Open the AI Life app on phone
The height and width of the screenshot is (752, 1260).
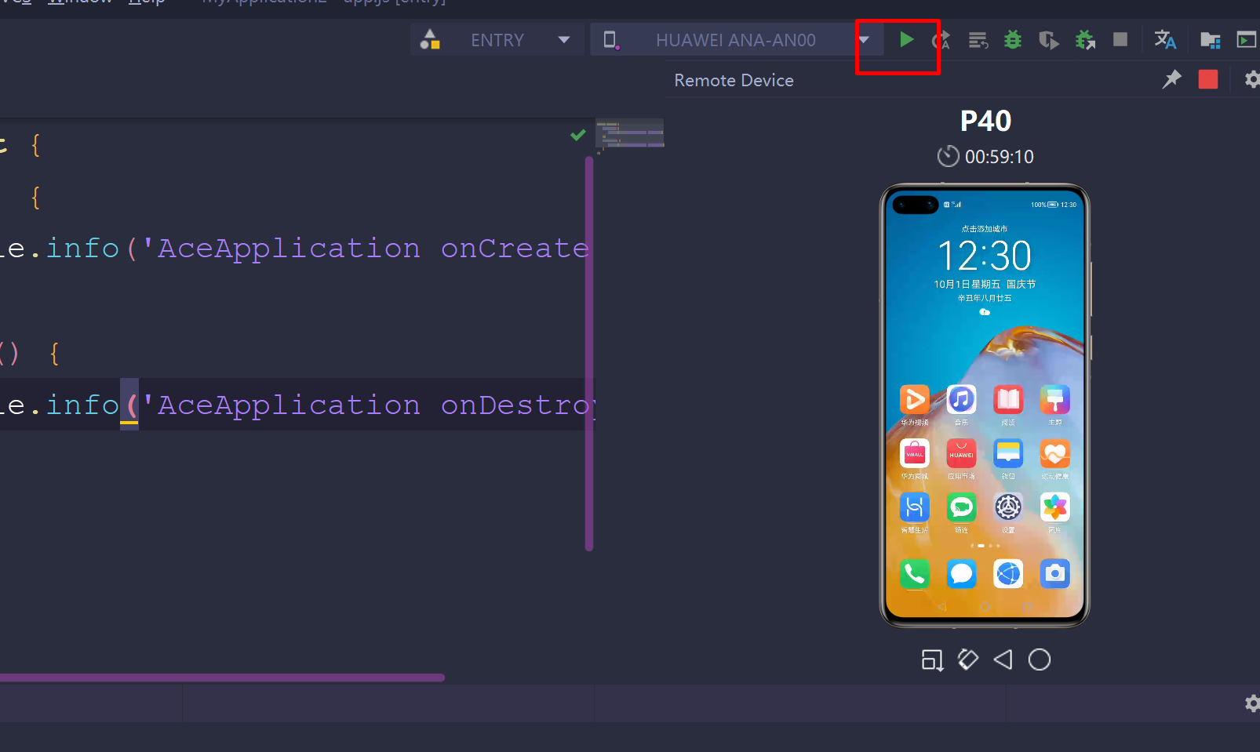[x=914, y=507]
